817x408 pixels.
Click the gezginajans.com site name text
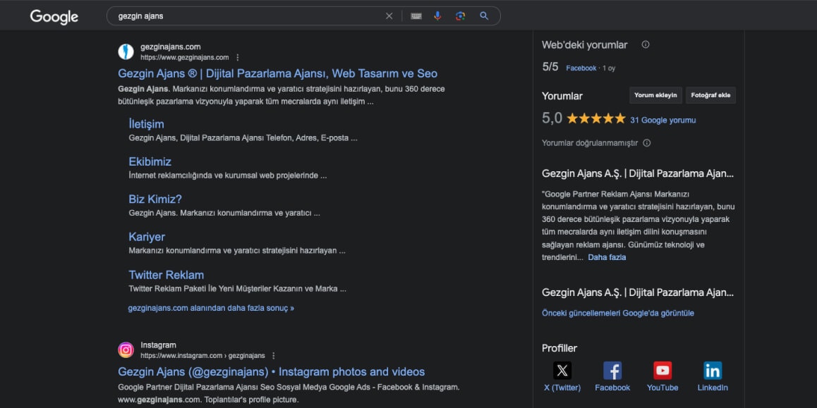170,47
